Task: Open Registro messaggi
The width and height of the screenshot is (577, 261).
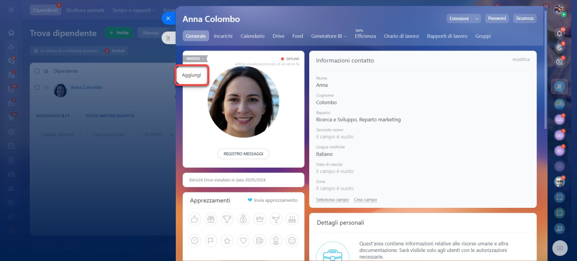Action: click(243, 154)
